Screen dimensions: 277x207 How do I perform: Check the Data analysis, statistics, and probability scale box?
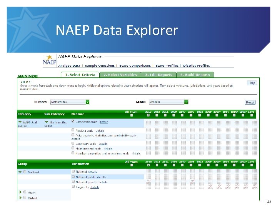73,135
